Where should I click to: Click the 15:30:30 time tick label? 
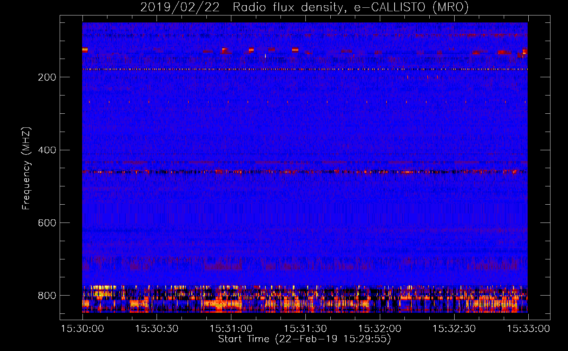pos(157,329)
